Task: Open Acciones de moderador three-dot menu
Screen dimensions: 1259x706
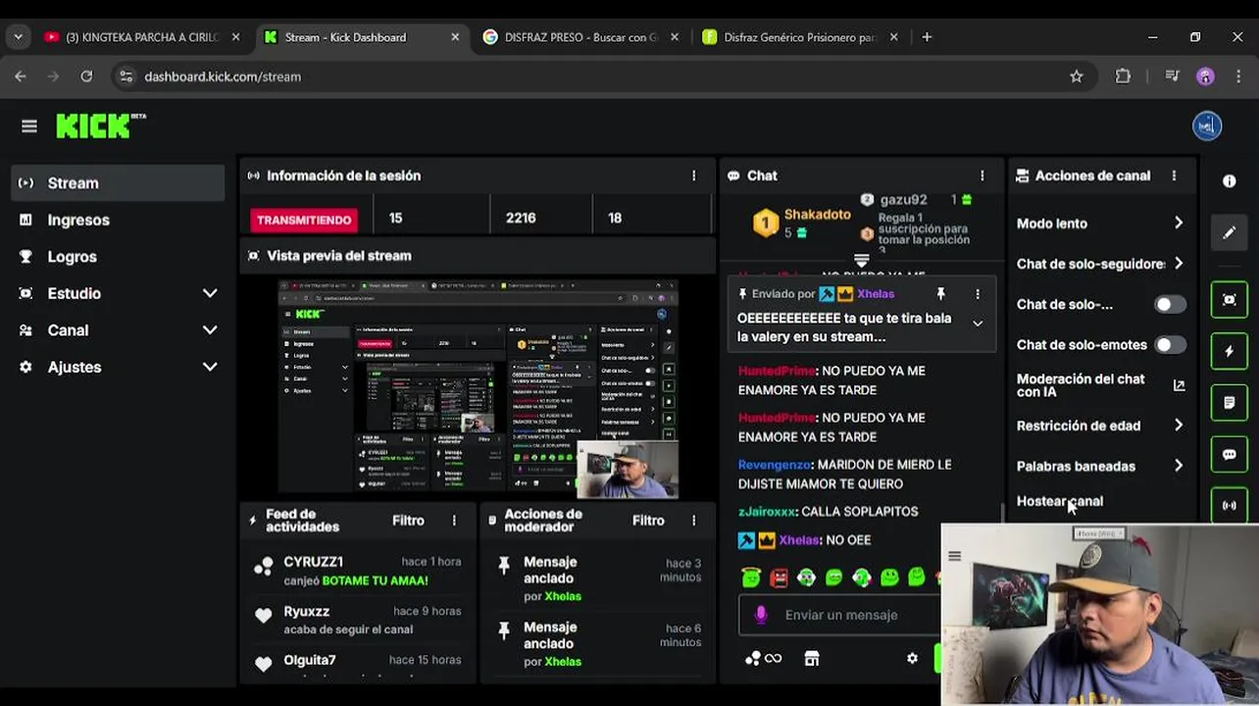Action: click(x=693, y=521)
